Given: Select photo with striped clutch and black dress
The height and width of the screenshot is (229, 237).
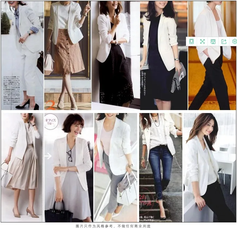Looking at the screenshot, I should click(164, 55).
